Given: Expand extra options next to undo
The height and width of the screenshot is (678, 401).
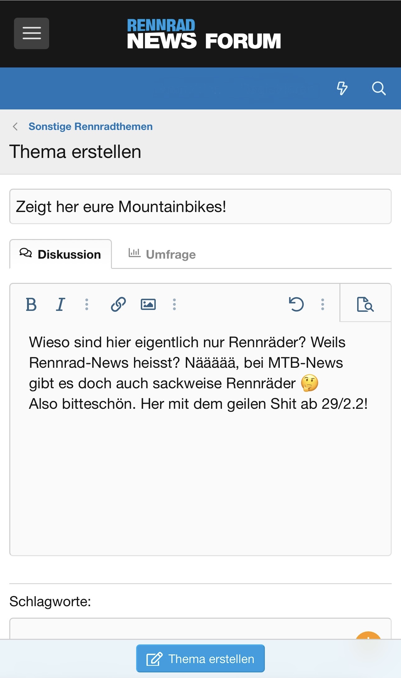Looking at the screenshot, I should pos(323,304).
